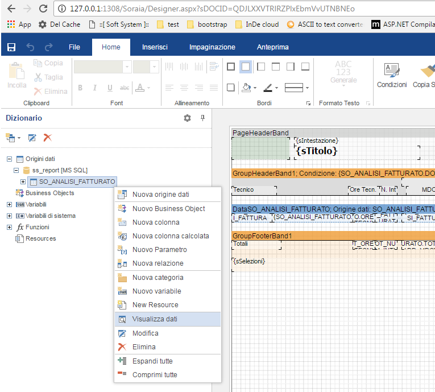Viewport: 435px width, 392px height.
Task: Apply all borders to component
Action: point(231,67)
